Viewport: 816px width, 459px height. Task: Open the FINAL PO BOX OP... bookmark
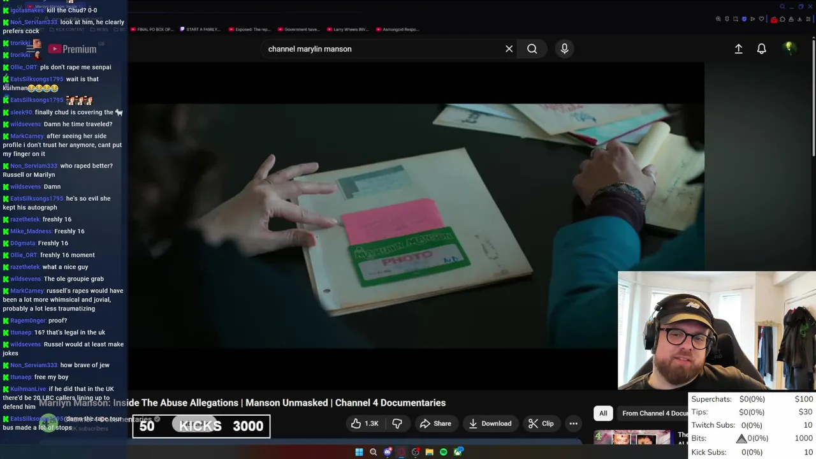pyautogui.click(x=152, y=29)
